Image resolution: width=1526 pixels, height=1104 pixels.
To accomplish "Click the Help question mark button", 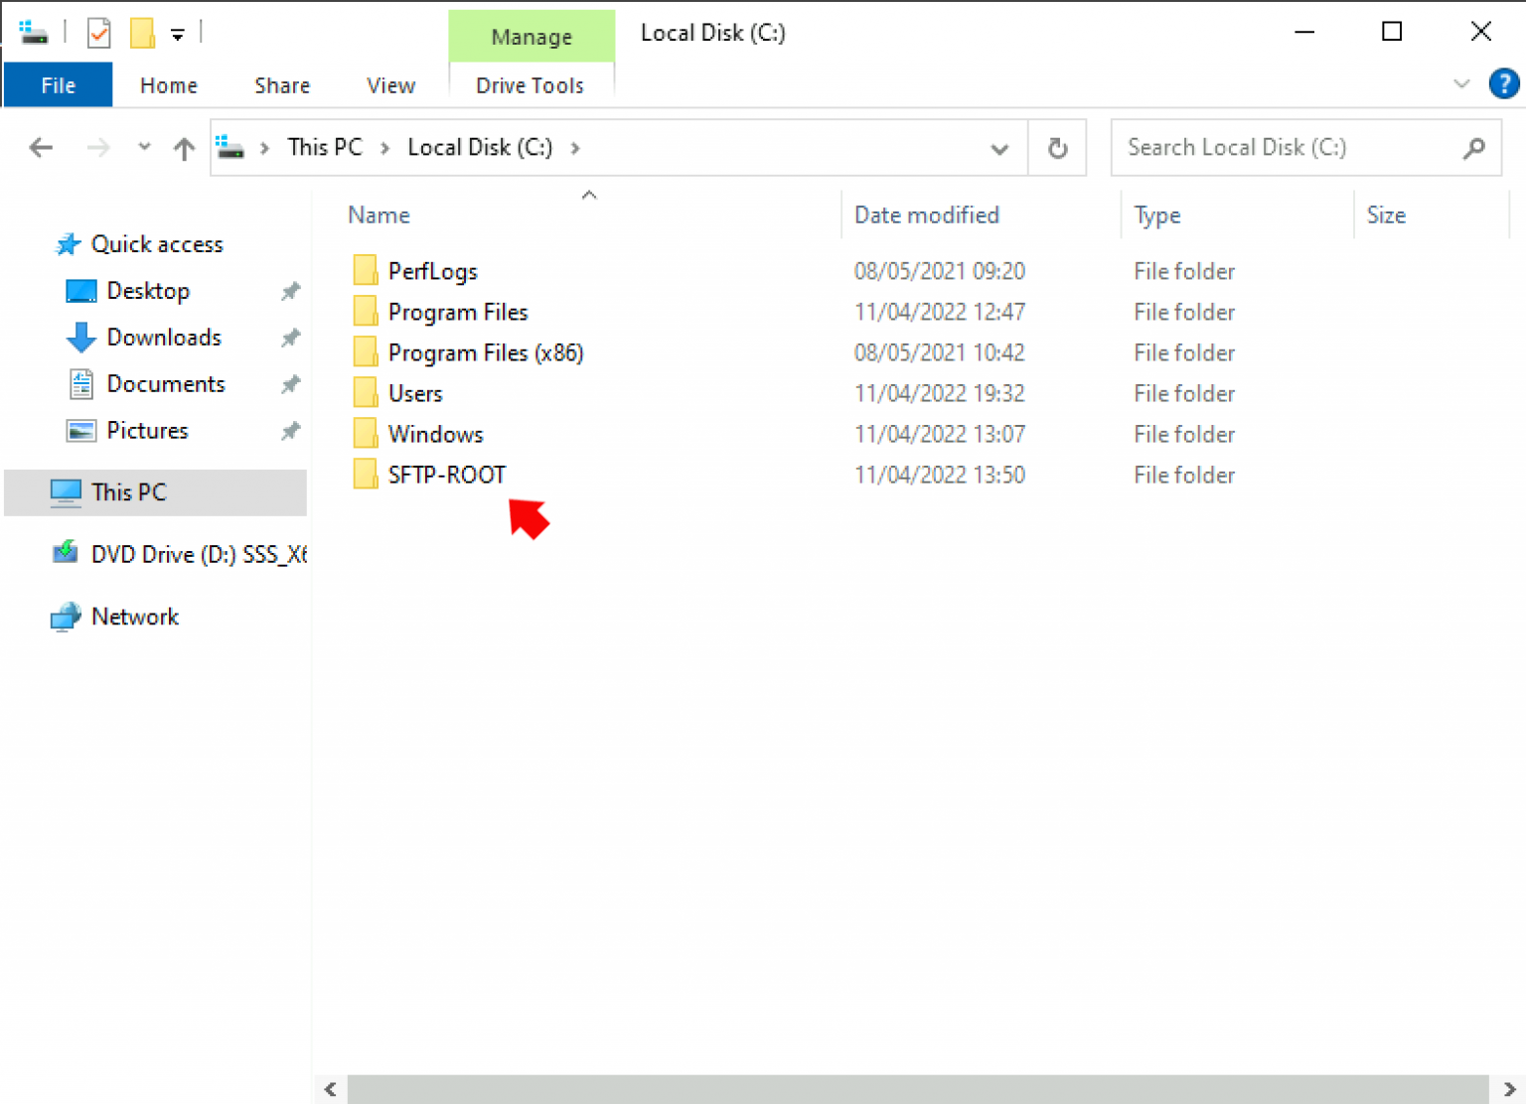I will [1503, 83].
